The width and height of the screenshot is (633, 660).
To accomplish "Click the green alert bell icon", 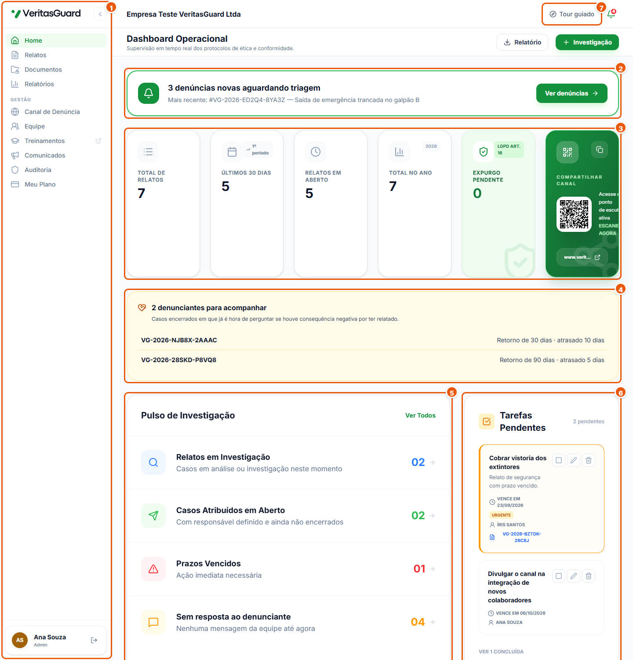I will pyautogui.click(x=149, y=93).
